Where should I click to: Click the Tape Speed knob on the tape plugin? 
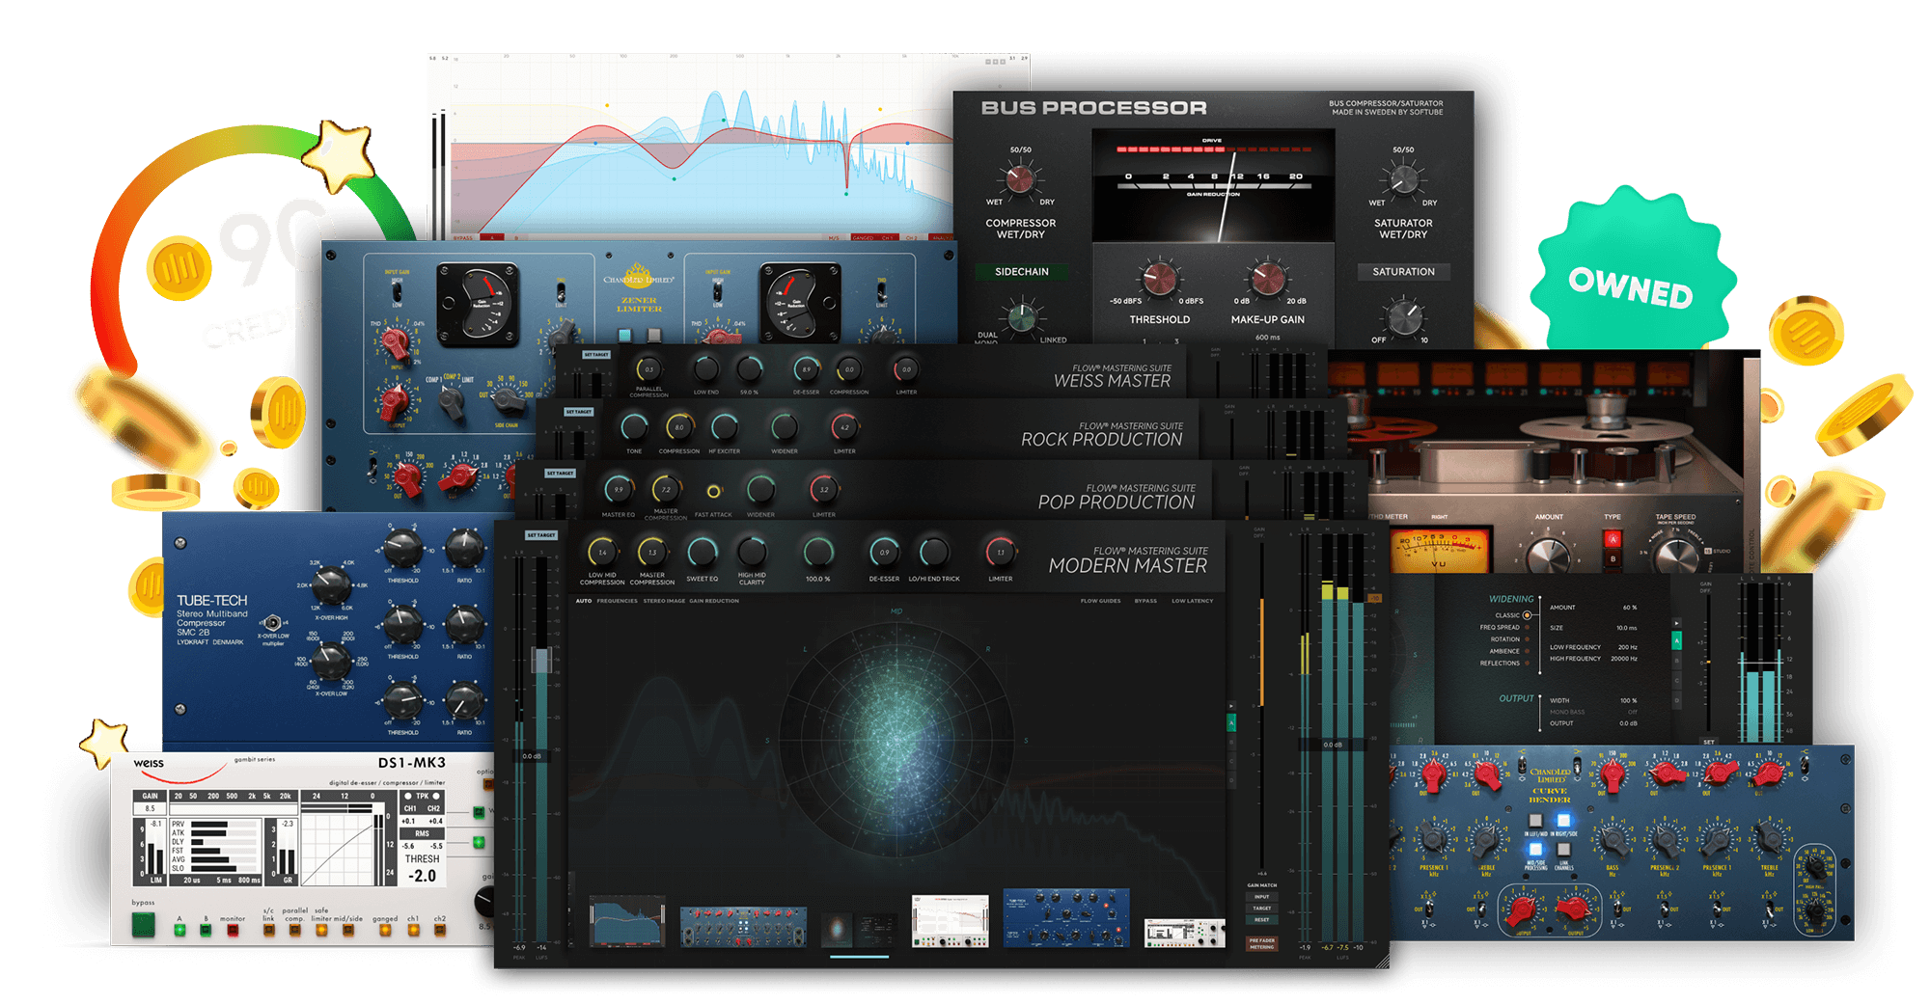point(1677,556)
